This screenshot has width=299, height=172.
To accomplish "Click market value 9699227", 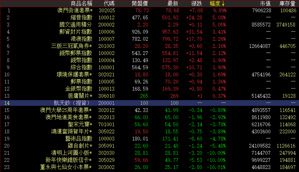I will pos(261,160).
